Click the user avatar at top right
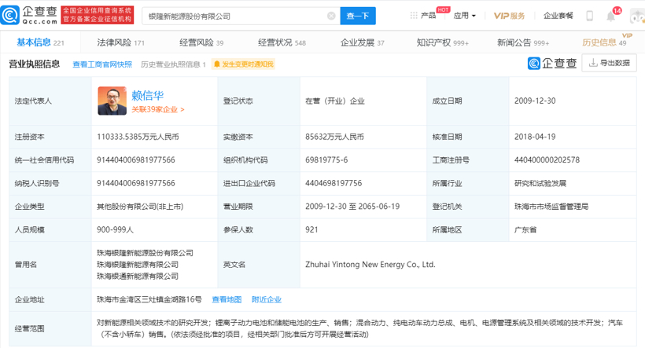Screen dimensions: 645x348 (638, 16)
